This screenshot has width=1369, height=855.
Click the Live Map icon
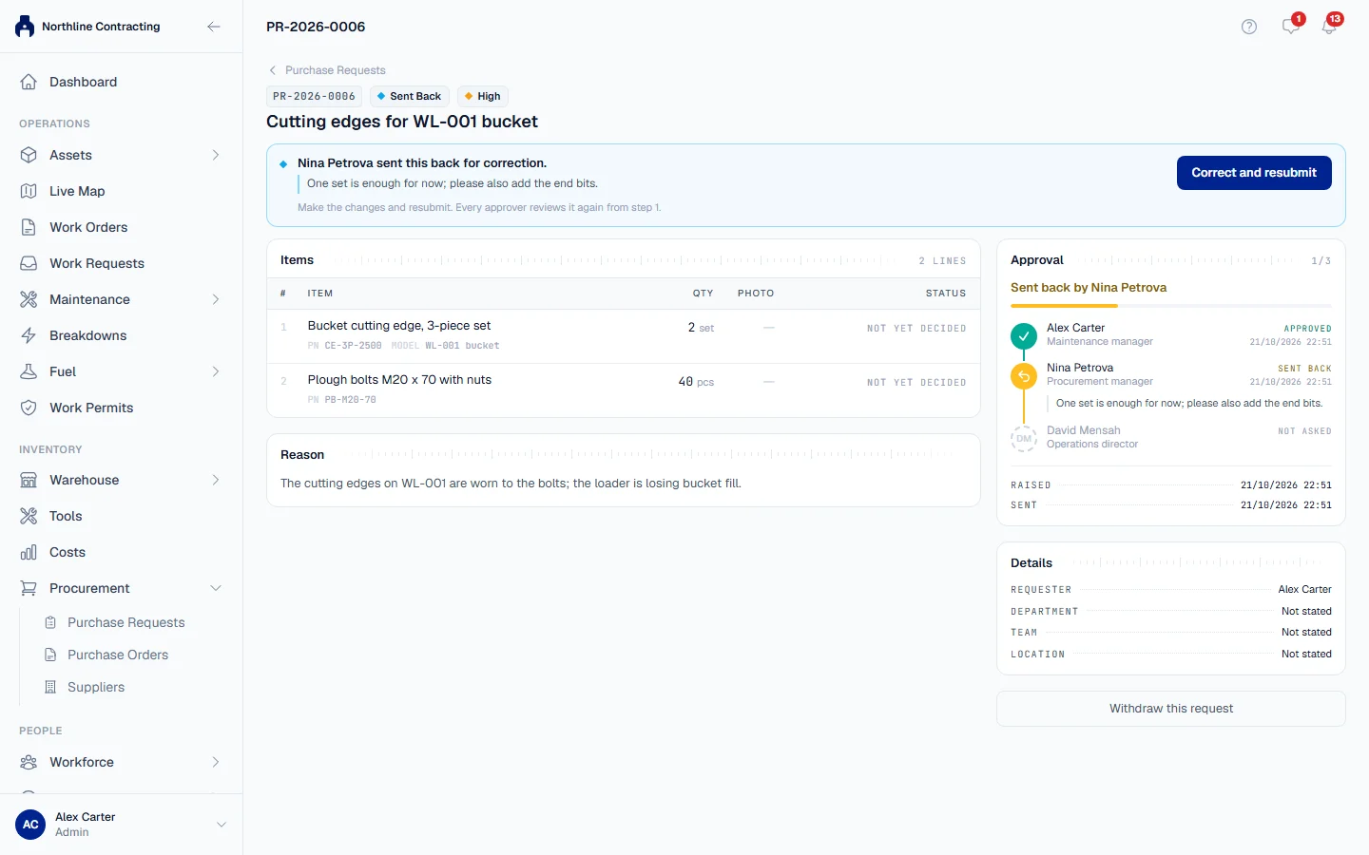29,191
